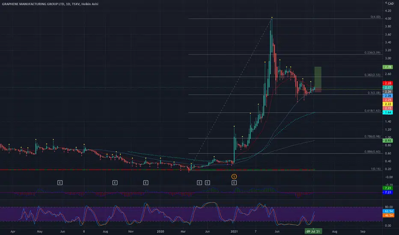This screenshot has width=399, height=235.
Task: Open the CAD currency label
Action: click(x=390, y=3)
